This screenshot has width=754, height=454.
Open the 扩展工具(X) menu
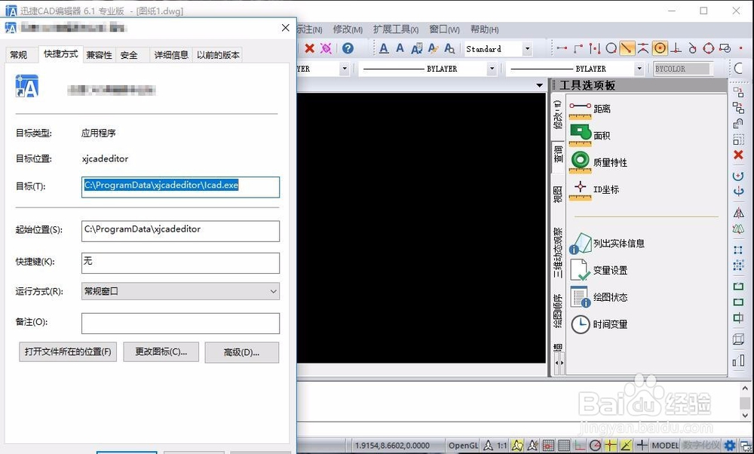tap(396, 29)
